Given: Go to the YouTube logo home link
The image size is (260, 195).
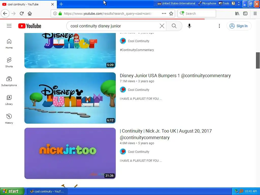Looking at the screenshot, I should point(30,26).
